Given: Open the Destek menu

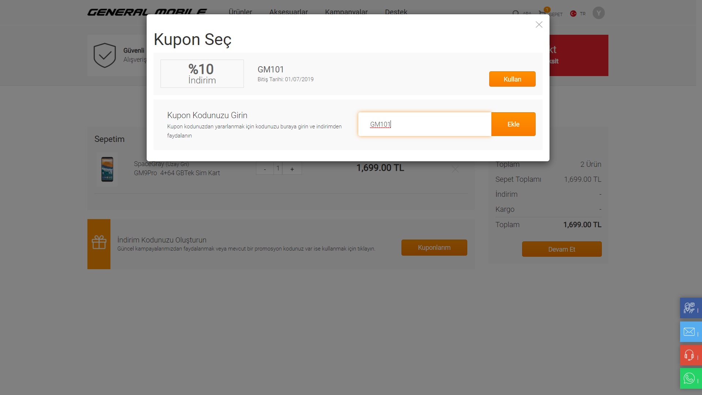Looking at the screenshot, I should coord(396,12).
